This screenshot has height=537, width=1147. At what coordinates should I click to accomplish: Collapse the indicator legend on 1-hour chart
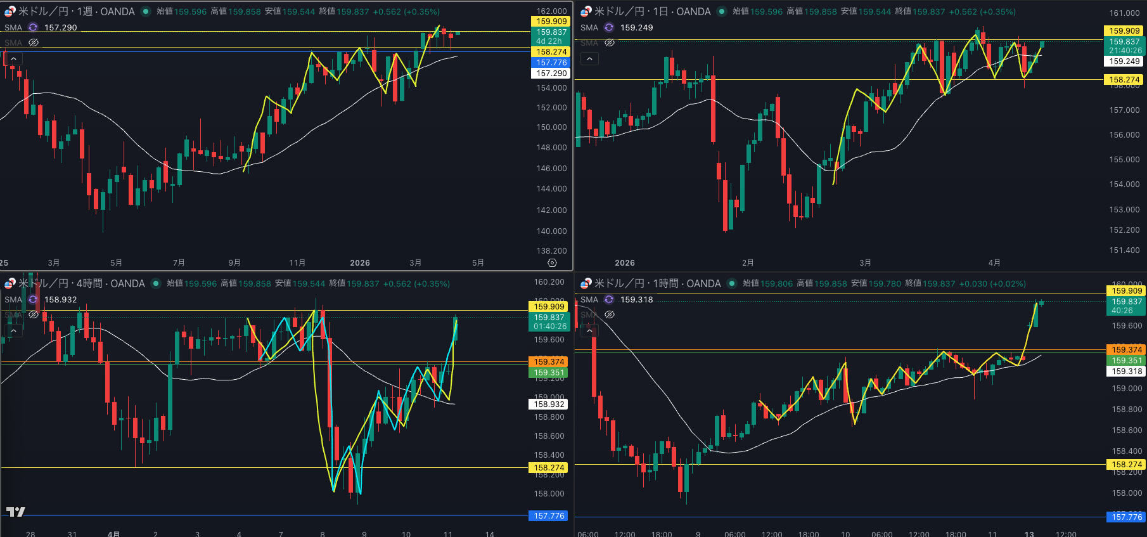click(589, 330)
